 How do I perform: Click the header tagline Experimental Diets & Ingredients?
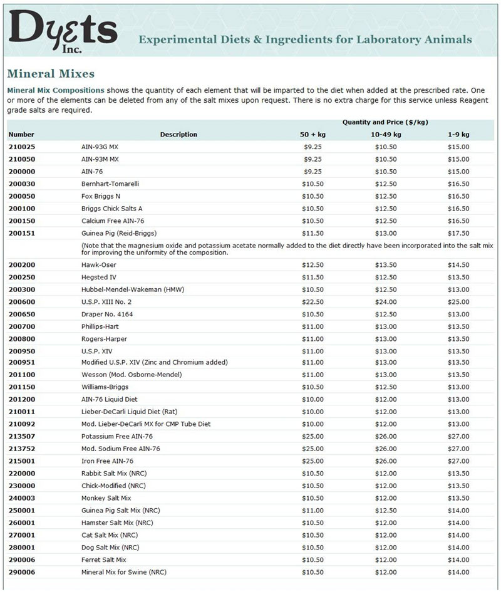pos(305,39)
